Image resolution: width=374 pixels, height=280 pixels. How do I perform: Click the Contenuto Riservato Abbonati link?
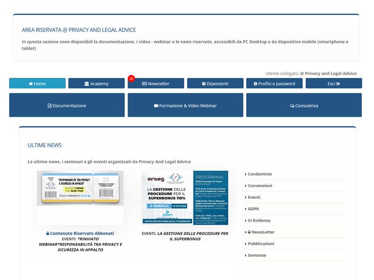click(82, 233)
